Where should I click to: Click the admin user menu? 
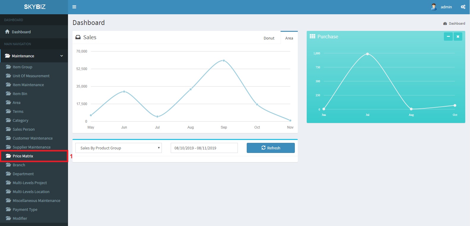pos(446,7)
